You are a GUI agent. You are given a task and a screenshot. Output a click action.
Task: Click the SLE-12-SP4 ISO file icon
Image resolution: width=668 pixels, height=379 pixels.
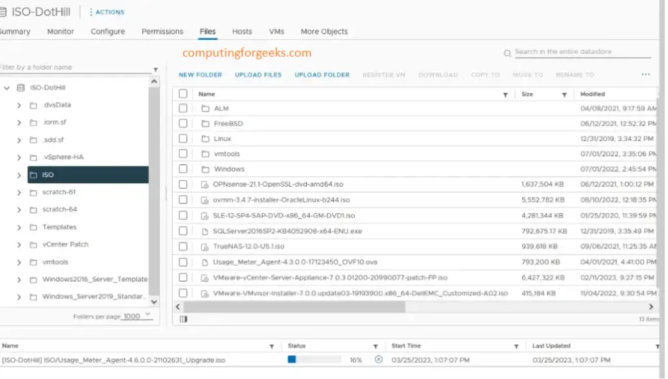click(x=204, y=215)
